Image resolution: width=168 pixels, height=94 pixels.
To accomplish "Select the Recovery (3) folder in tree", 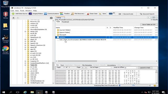I will click(x=35, y=21).
